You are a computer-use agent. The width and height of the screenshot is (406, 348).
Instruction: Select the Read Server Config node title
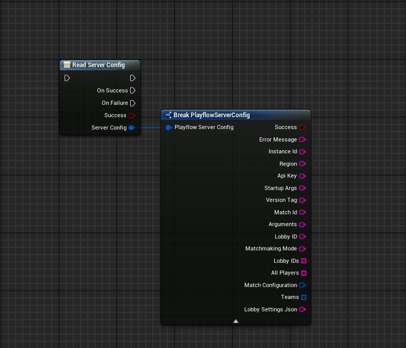click(x=98, y=65)
